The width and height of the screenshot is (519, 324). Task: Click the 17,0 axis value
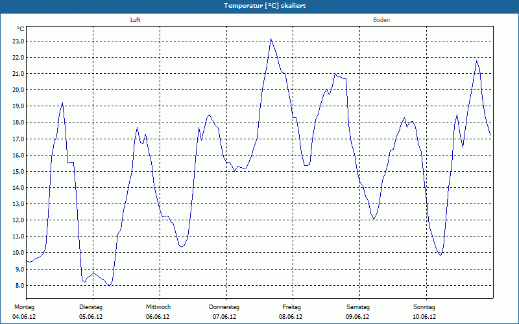click(x=18, y=139)
